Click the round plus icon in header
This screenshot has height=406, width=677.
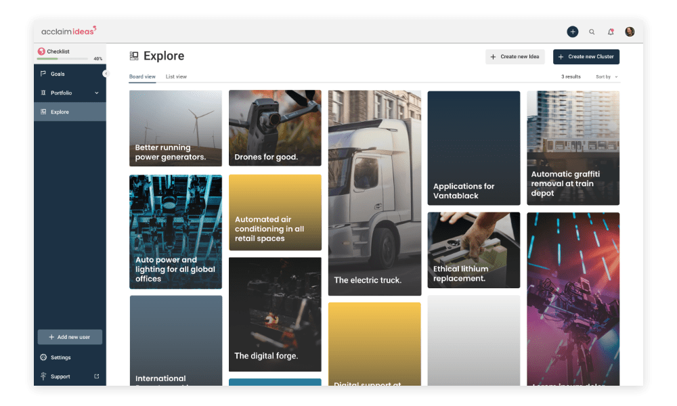click(x=573, y=32)
